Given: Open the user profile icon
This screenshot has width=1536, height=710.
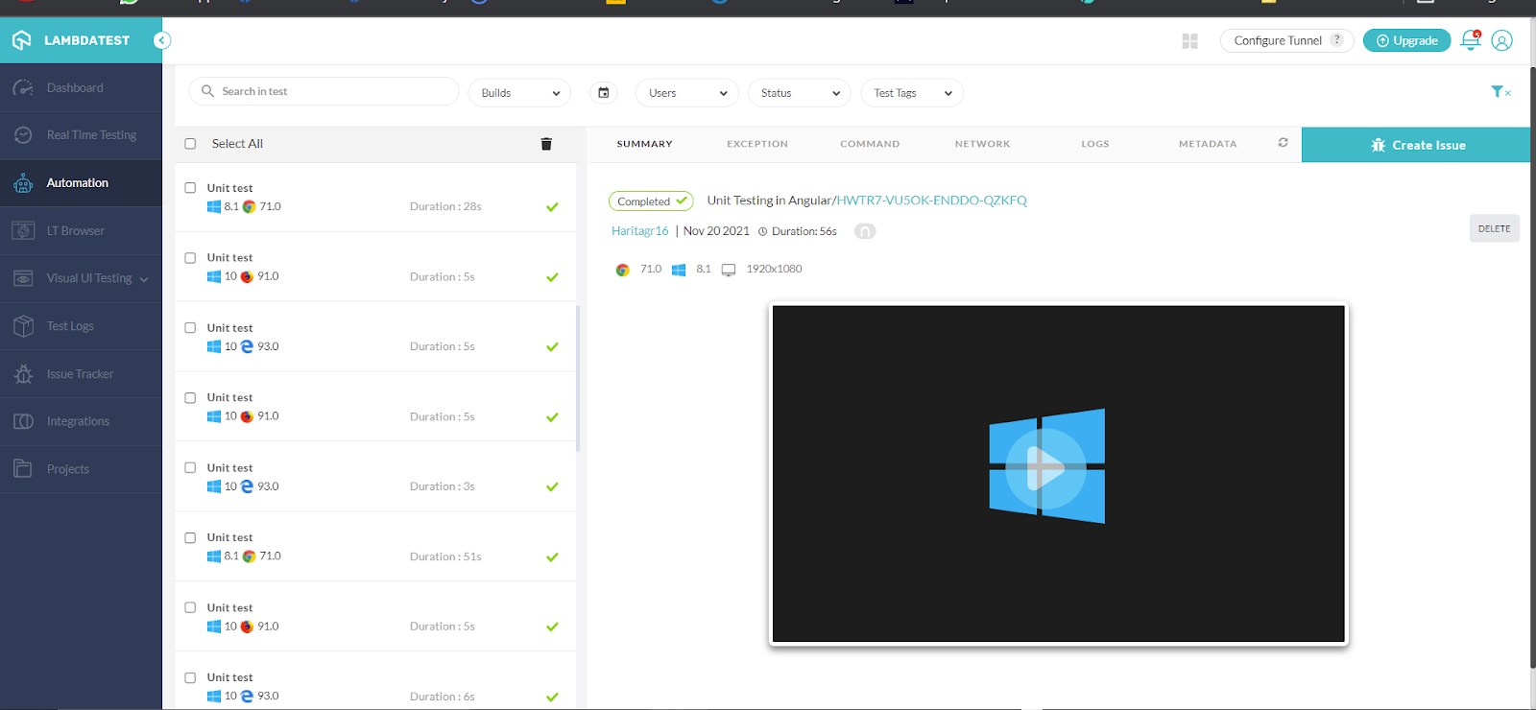Looking at the screenshot, I should 1502,40.
